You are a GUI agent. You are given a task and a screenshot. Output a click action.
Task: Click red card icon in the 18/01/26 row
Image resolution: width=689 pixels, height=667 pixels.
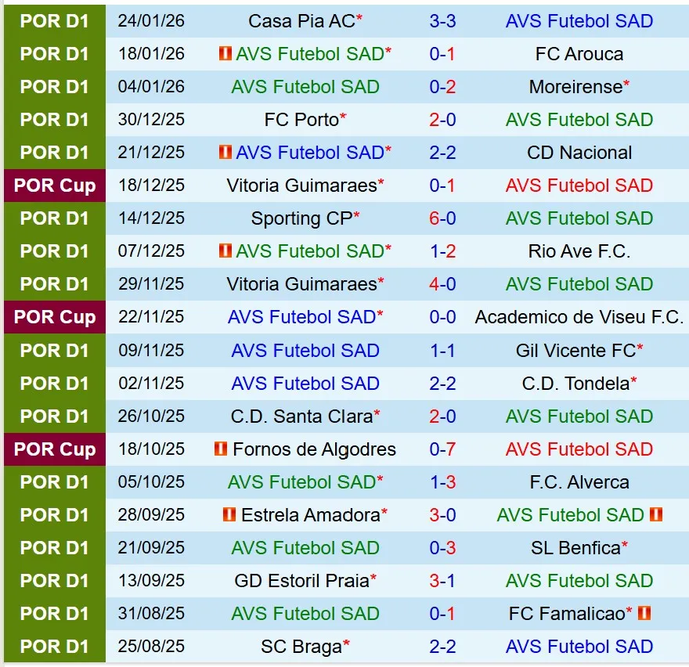pos(225,54)
